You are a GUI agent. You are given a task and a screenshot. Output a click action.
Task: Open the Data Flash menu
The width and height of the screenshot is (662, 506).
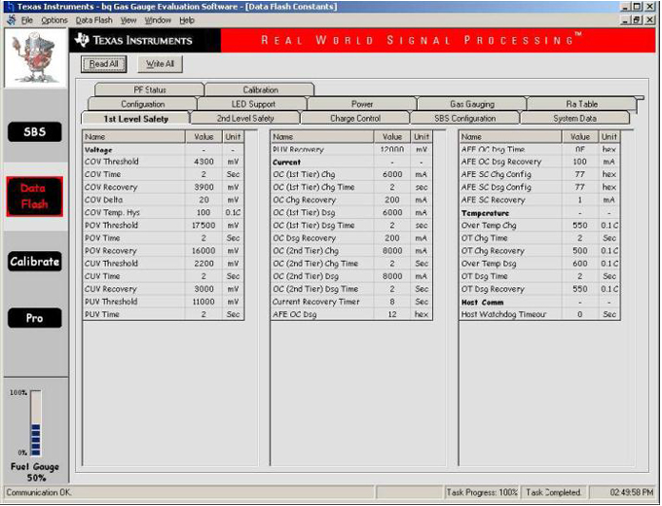[x=94, y=20]
